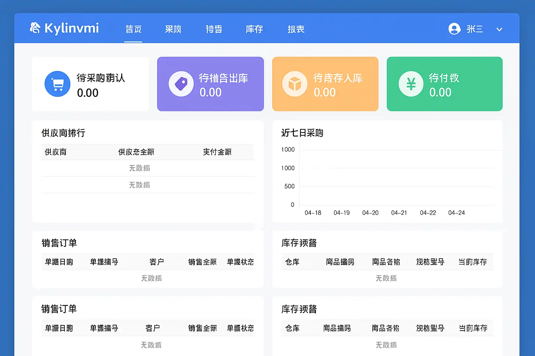Click the 供应商 column header
Viewport: 535px width, 356px height.
[x=56, y=152]
